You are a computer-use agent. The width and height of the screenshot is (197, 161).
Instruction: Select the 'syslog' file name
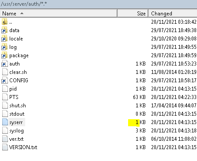click(x=16, y=131)
